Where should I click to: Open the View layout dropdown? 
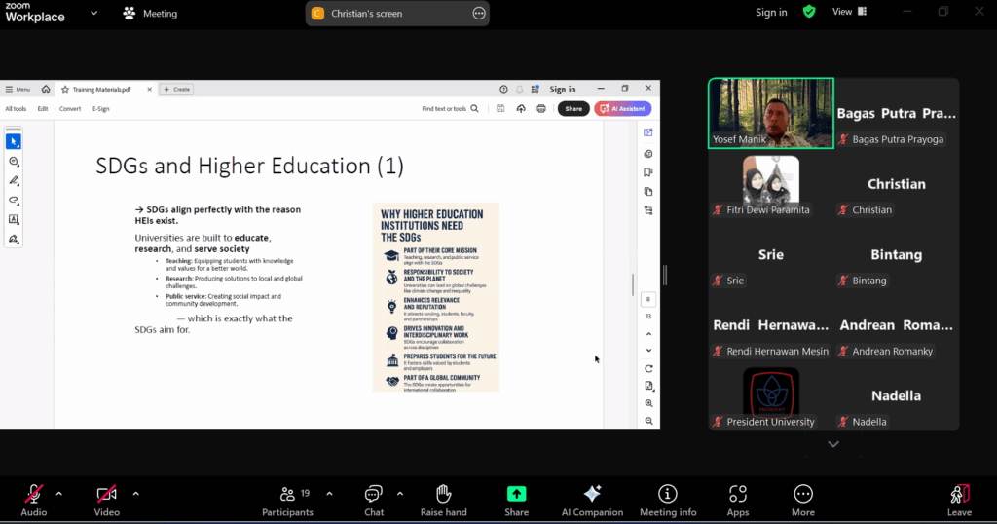(848, 12)
